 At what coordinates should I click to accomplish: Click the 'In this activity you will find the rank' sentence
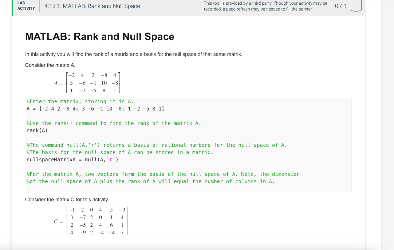(134, 55)
